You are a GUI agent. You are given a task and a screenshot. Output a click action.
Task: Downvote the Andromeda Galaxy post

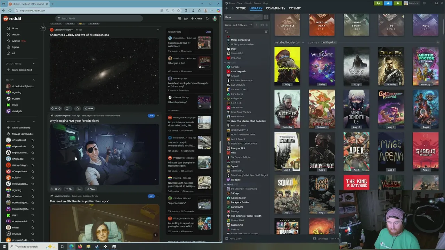59,109
